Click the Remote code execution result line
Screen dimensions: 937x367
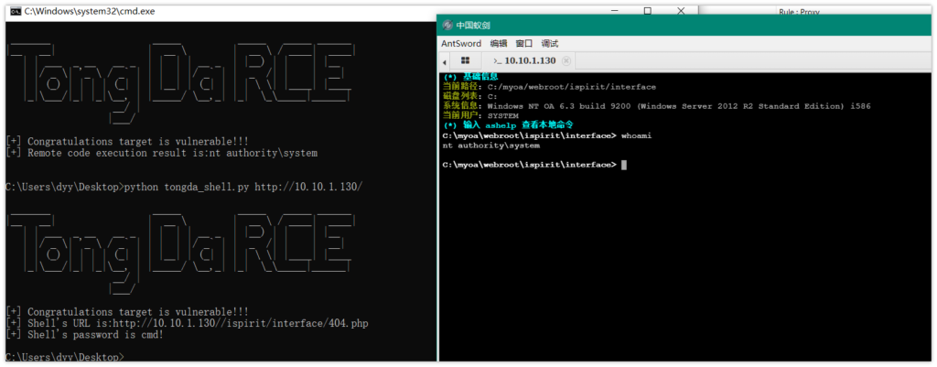161,153
